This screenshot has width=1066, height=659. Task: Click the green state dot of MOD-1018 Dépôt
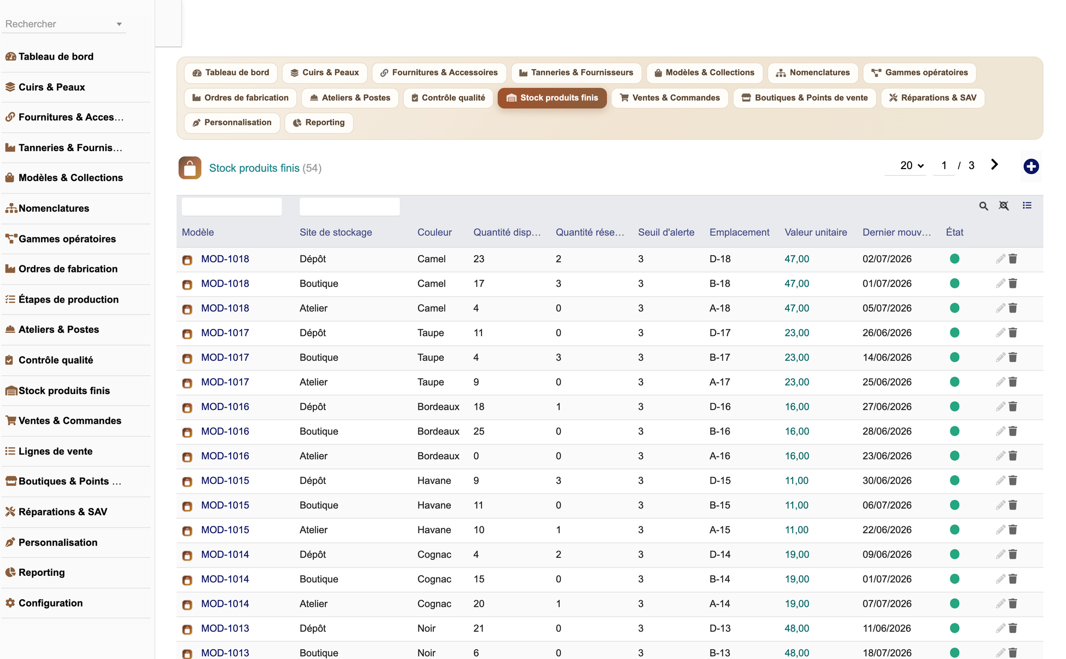point(954,259)
